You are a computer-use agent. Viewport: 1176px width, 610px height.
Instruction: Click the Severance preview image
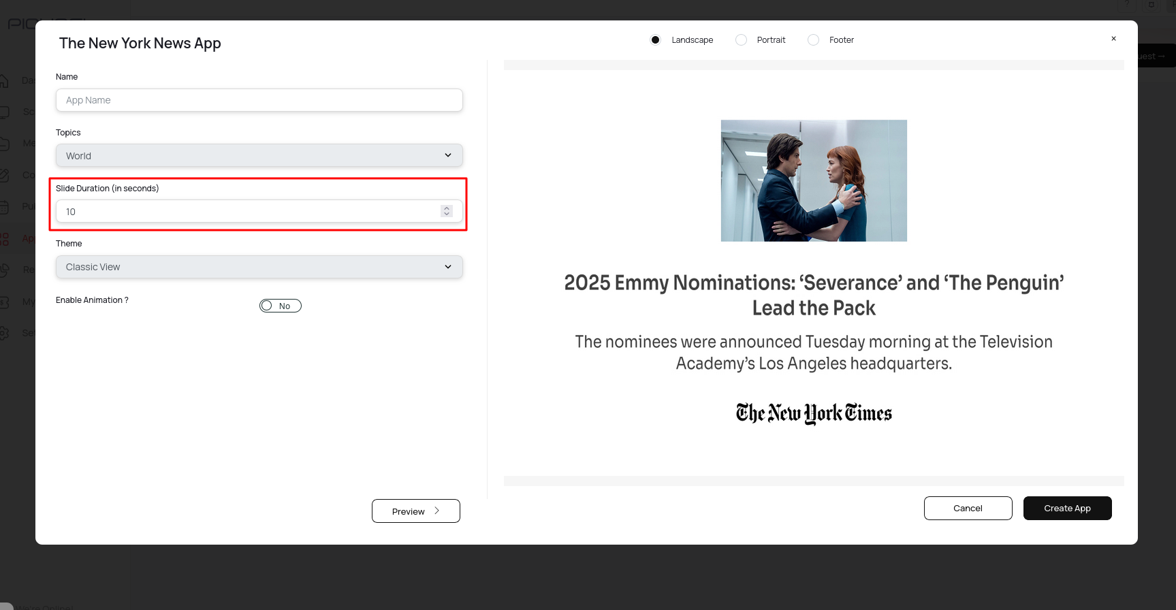[814, 180]
